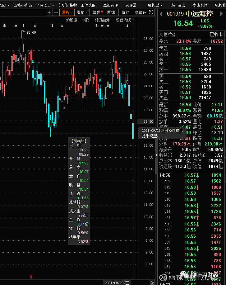Click the stock code 601919
The image size is (226, 285).
[175, 14]
